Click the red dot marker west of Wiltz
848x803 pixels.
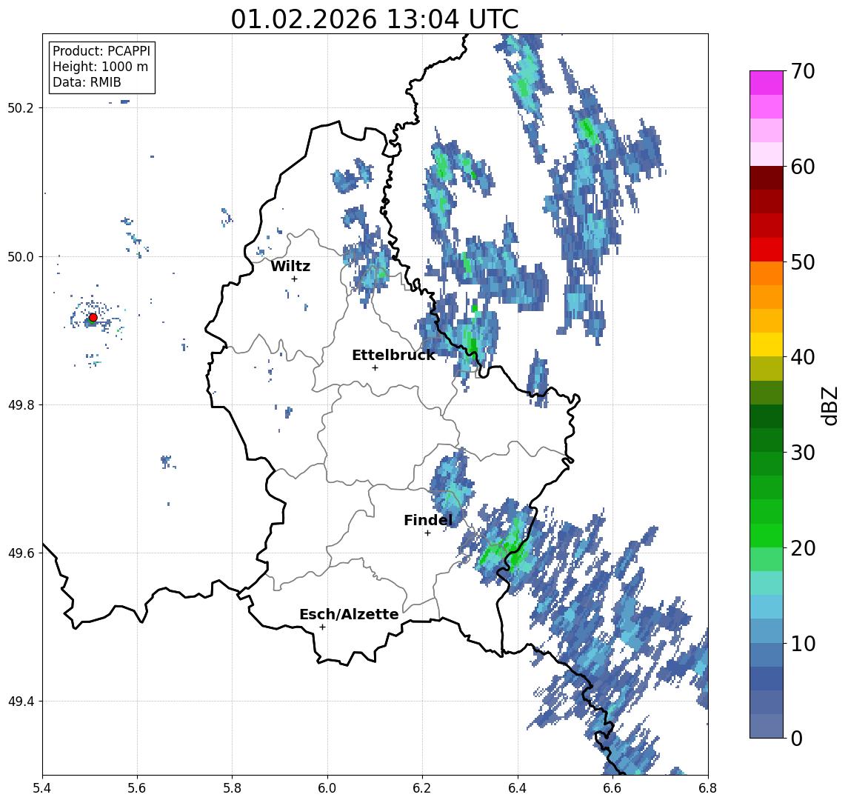pos(93,318)
